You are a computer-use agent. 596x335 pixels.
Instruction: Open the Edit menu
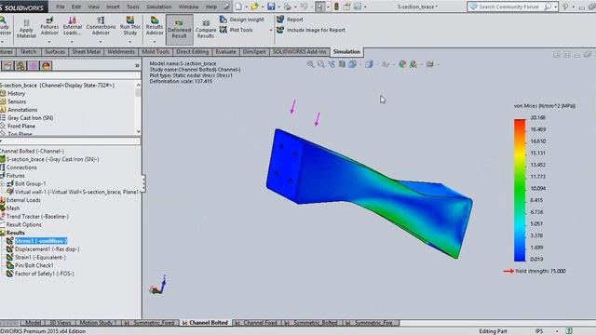click(76, 7)
